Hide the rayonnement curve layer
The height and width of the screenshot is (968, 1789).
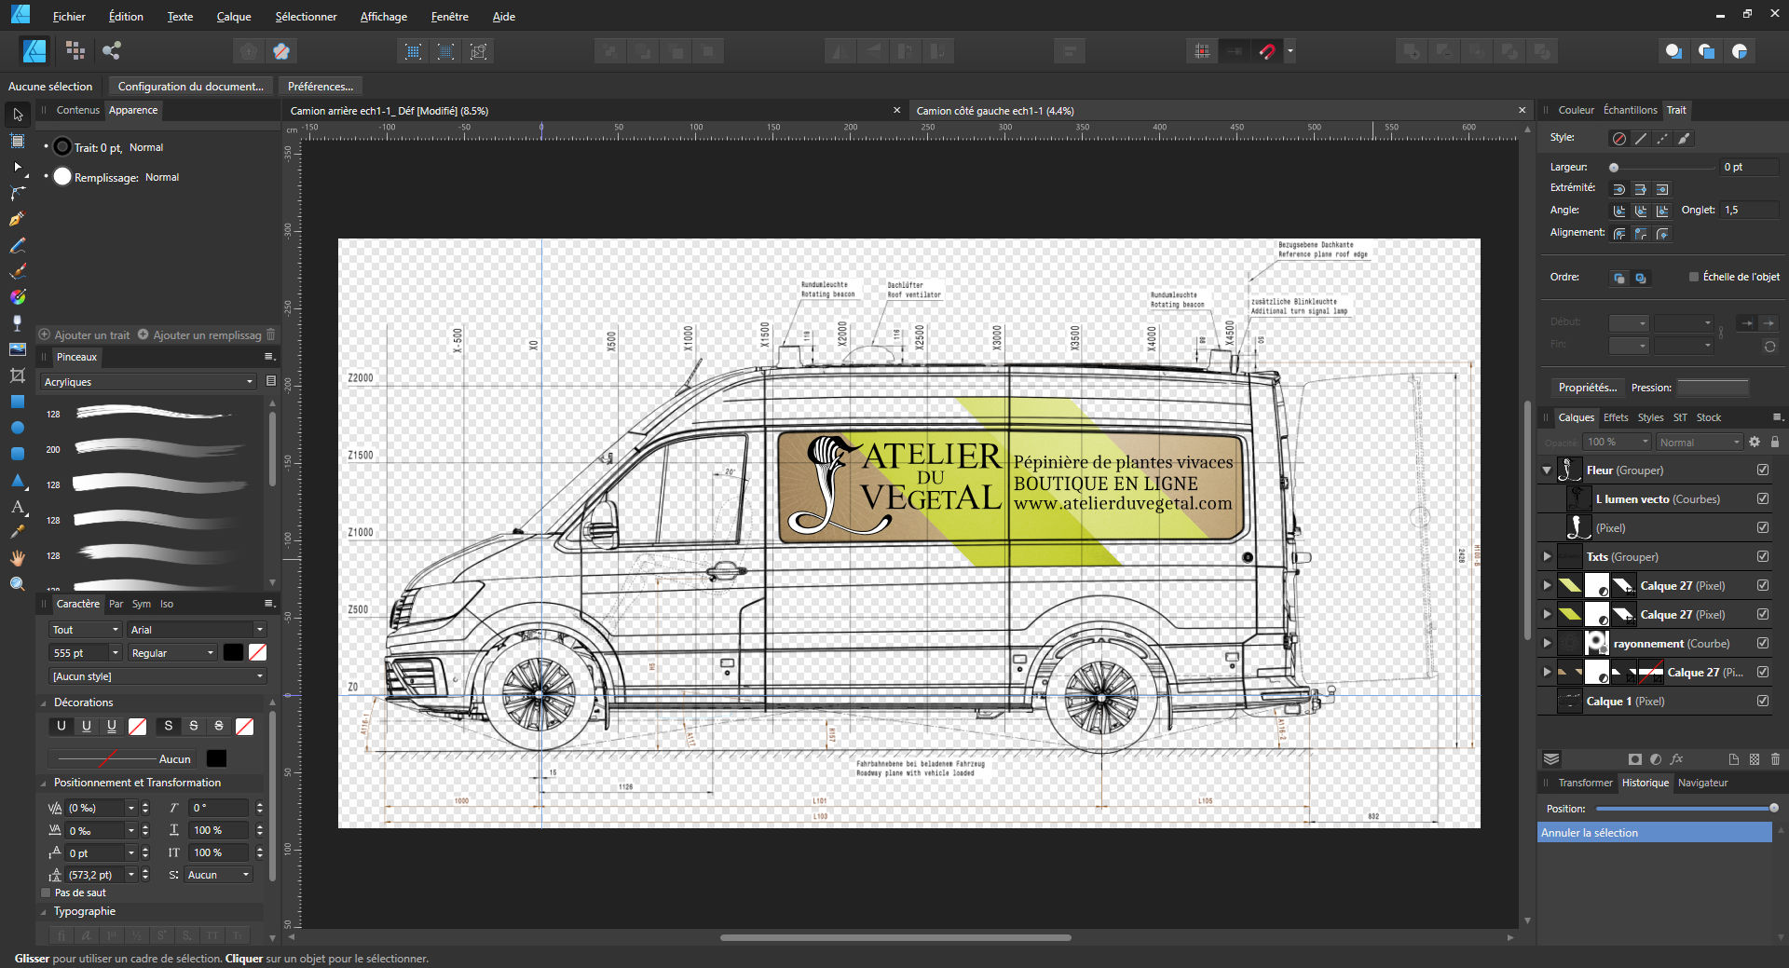pyautogui.click(x=1763, y=643)
